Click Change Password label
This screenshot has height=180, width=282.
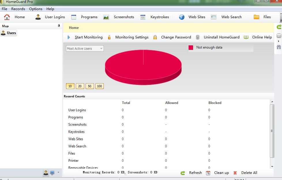pyautogui.click(x=176, y=37)
